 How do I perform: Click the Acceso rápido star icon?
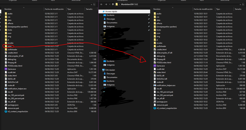click(x=103, y=11)
